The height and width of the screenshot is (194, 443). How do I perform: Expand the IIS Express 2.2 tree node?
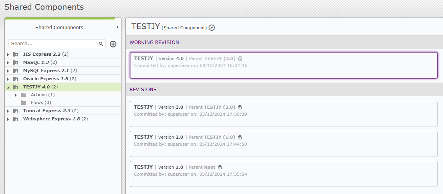pos(8,54)
